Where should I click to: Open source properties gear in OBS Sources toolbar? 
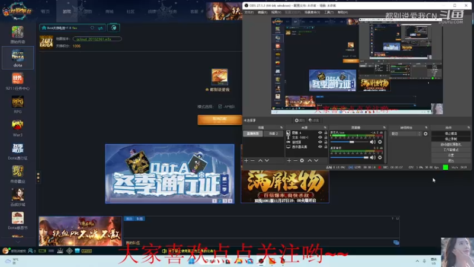pyautogui.click(x=302, y=160)
